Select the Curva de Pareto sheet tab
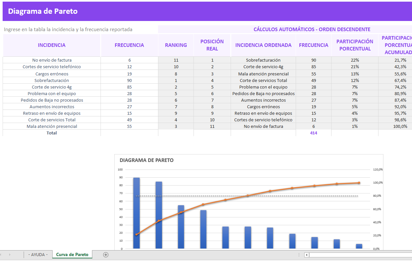412x261 pixels. 72,254
